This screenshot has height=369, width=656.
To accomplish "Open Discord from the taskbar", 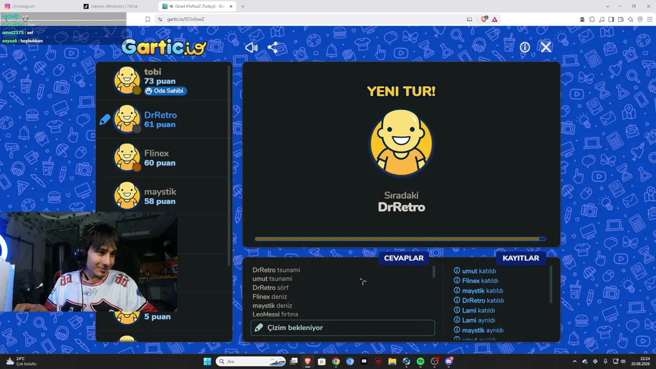I will (x=449, y=361).
